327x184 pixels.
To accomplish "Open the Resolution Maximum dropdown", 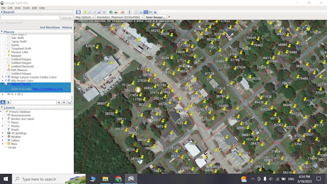I will pyautogui.click(x=120, y=17).
